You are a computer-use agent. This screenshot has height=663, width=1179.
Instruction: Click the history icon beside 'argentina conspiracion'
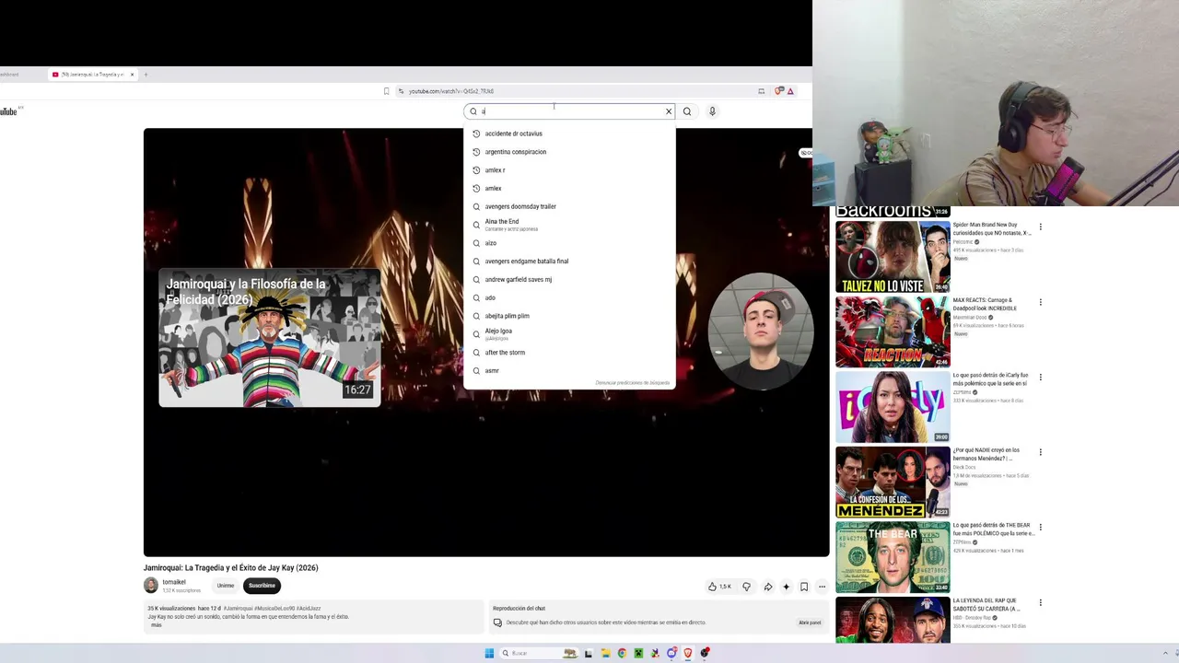point(476,152)
